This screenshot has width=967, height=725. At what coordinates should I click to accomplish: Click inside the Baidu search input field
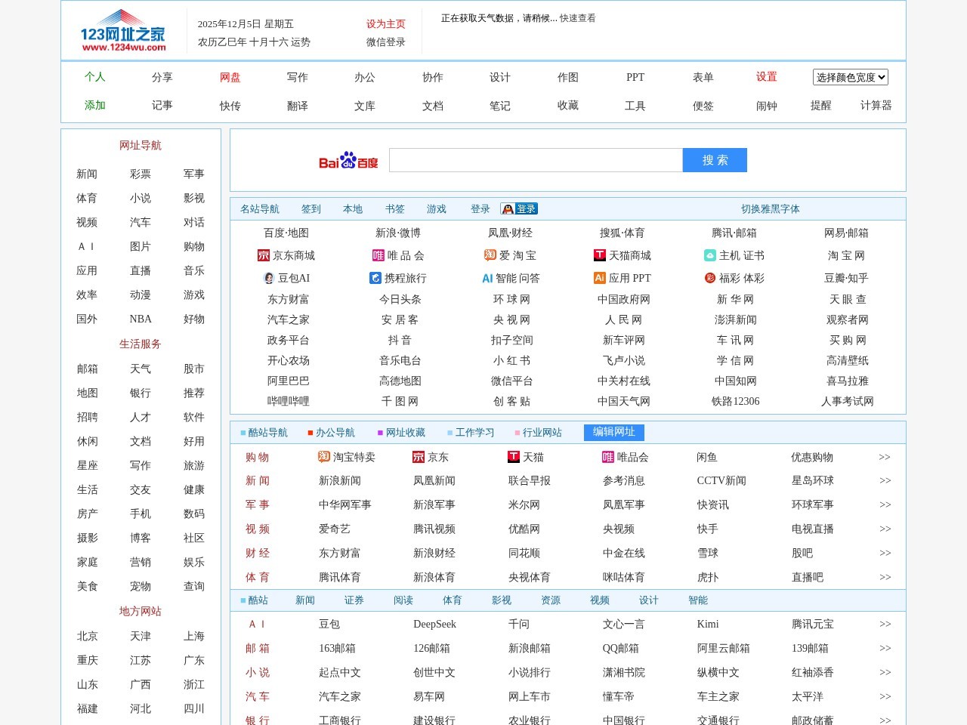click(534, 159)
